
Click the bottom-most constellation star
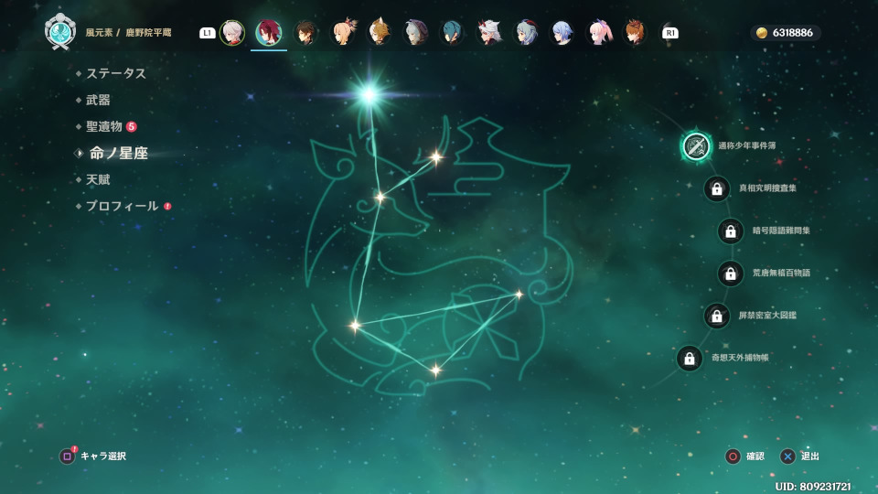[x=435, y=370]
